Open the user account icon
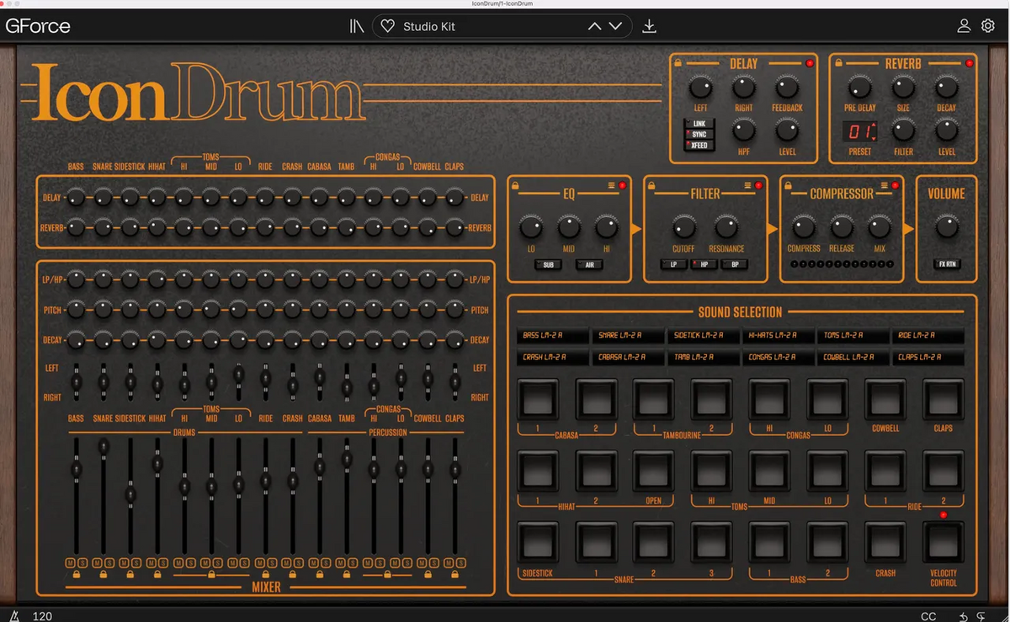Viewport: 1010px width, 622px height. coord(965,26)
